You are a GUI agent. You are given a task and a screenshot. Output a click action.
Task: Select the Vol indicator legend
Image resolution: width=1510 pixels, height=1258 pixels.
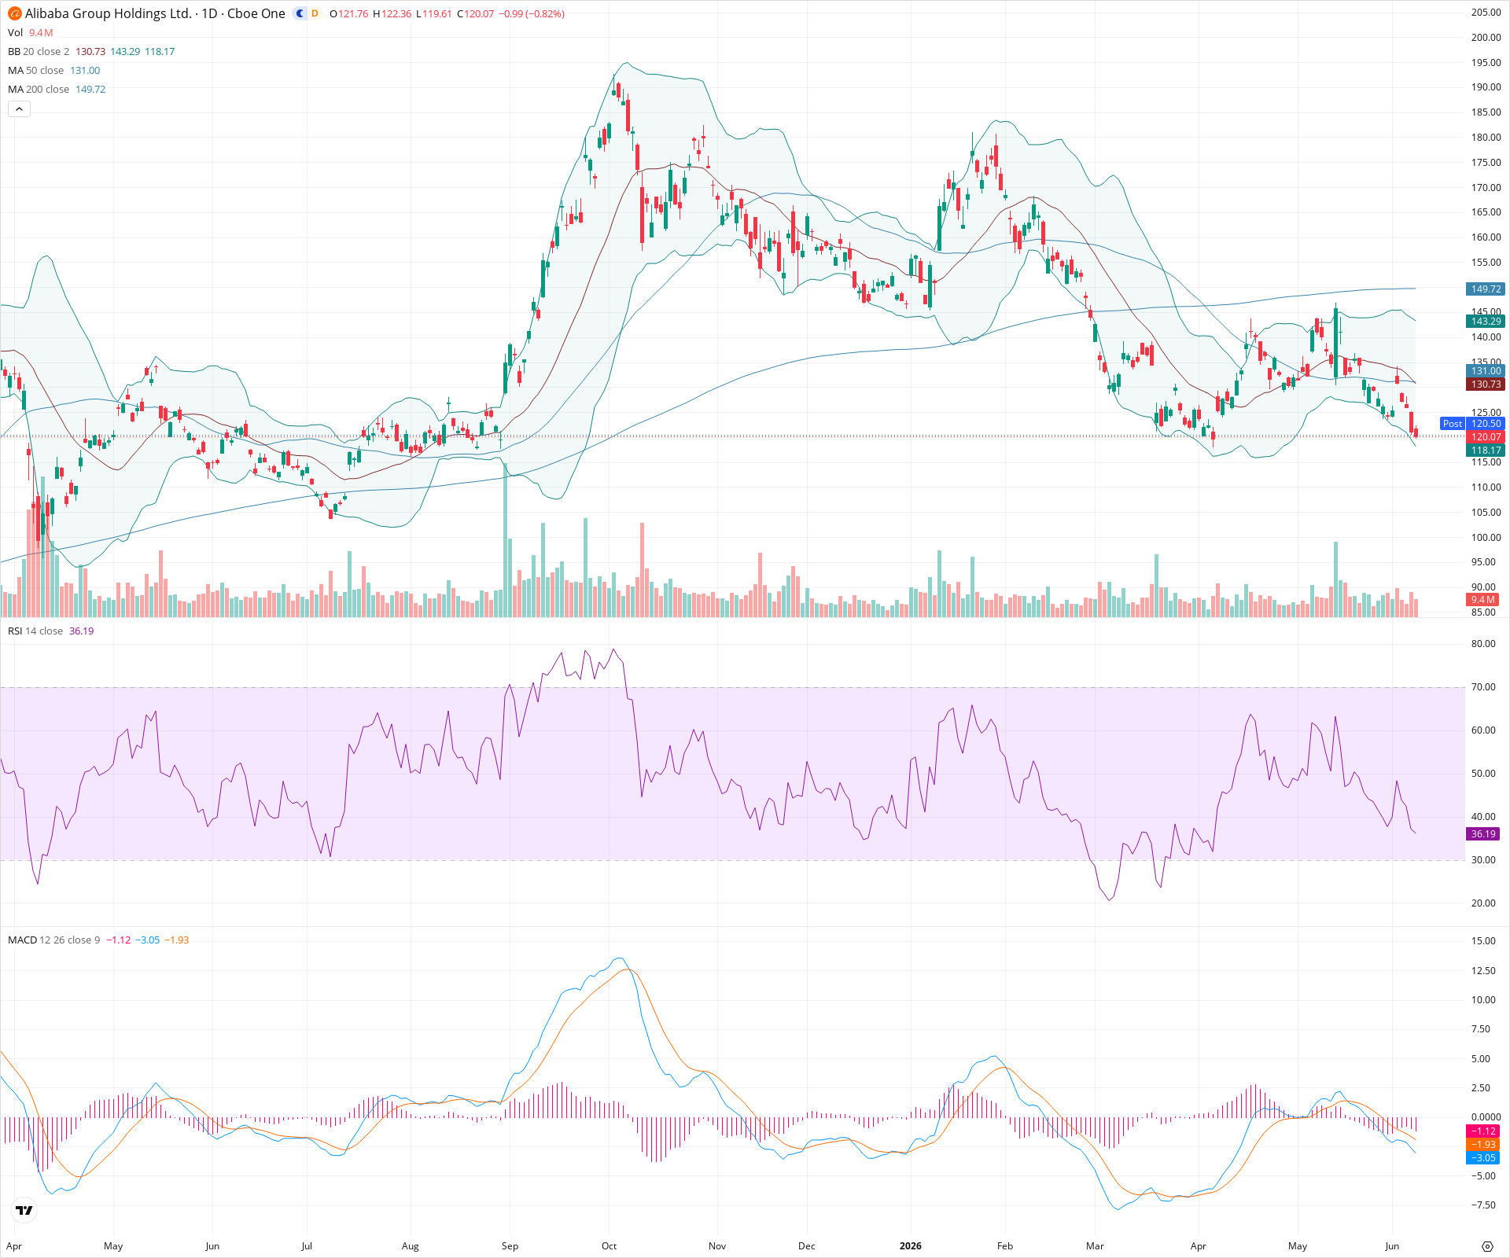pos(15,32)
